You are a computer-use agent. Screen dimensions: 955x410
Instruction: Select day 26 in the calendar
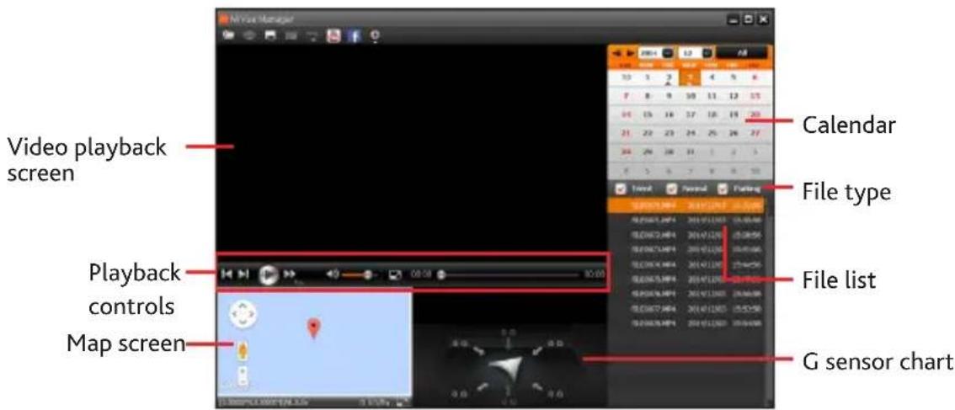pyautogui.click(x=734, y=132)
